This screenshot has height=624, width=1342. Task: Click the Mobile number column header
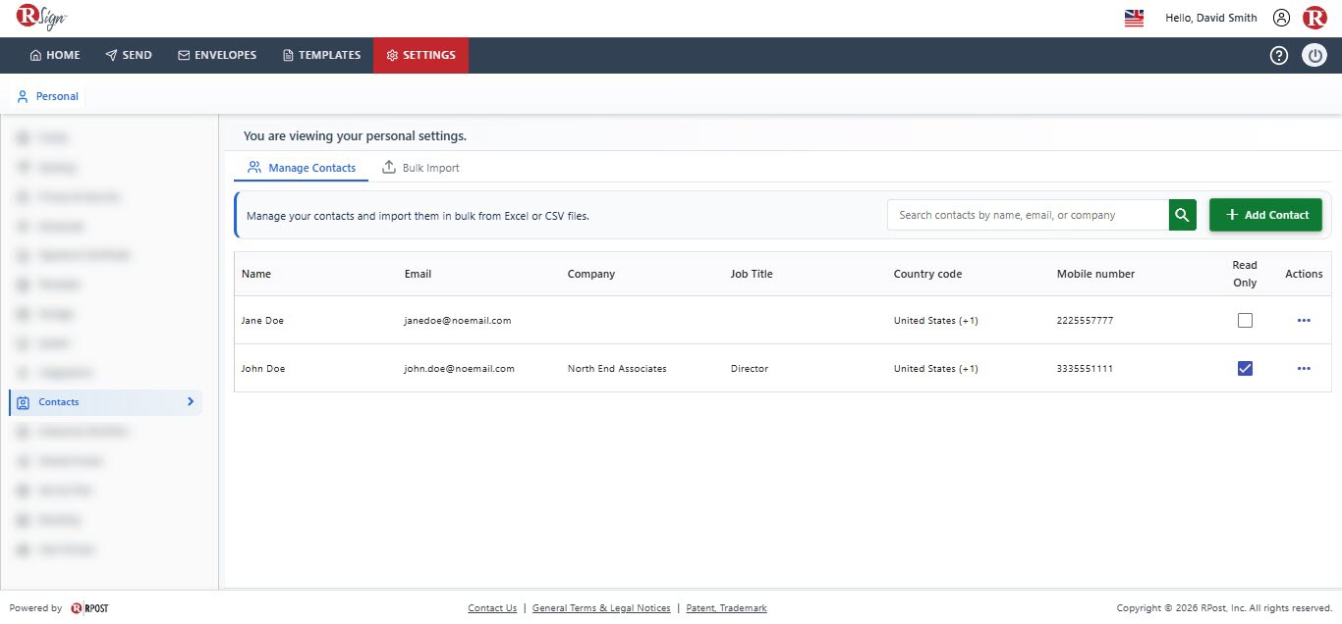(1095, 274)
